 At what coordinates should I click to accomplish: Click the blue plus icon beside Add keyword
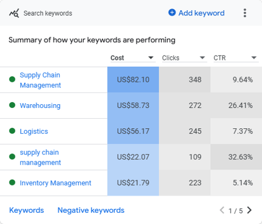click(172, 13)
